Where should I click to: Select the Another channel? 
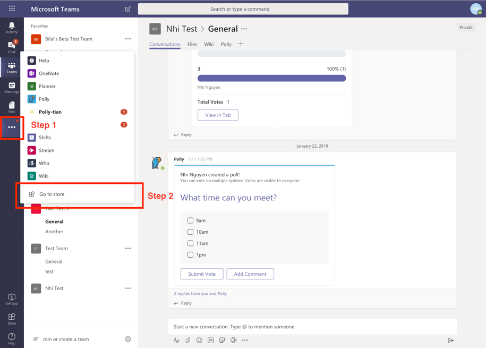[54, 231]
